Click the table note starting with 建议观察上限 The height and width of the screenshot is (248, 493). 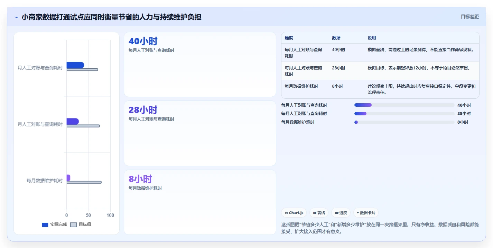click(x=421, y=89)
